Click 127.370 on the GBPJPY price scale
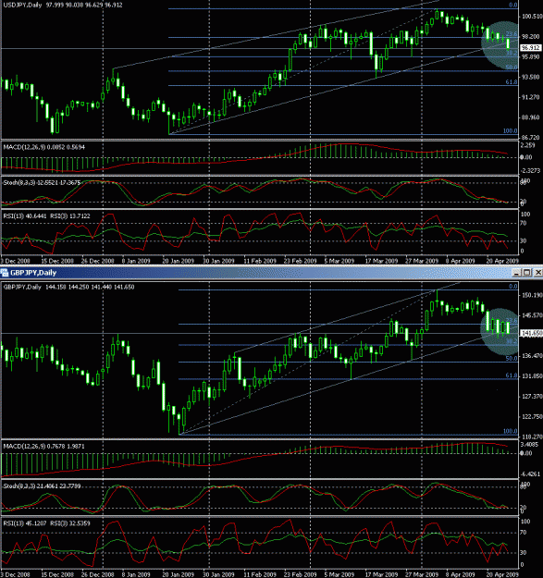The image size is (543, 578). [x=532, y=397]
